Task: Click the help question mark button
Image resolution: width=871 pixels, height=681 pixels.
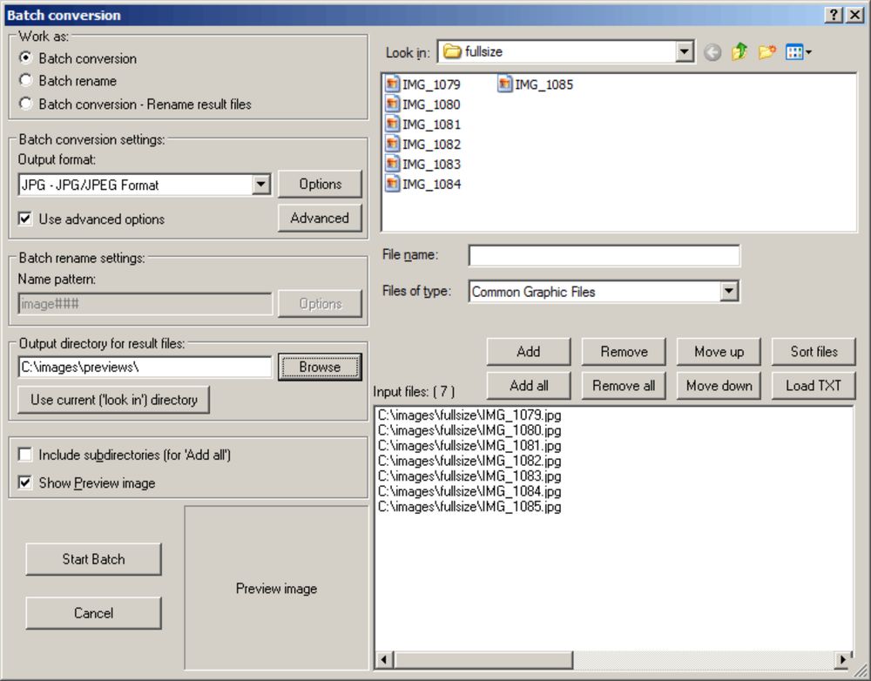Action: [834, 15]
